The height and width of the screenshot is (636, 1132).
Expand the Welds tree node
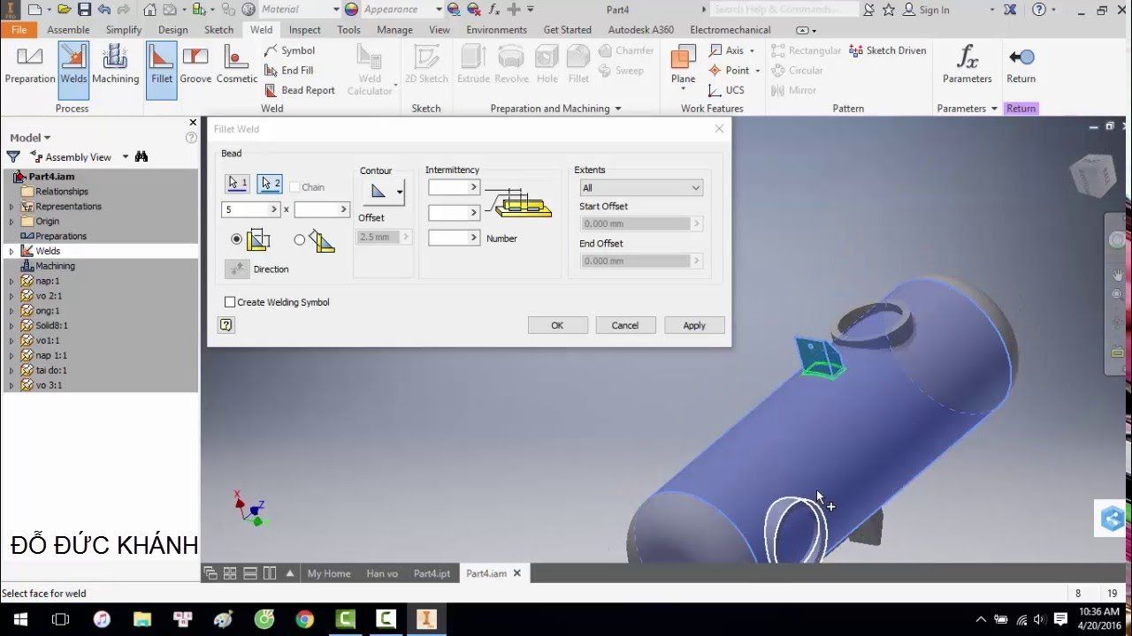click(x=11, y=251)
